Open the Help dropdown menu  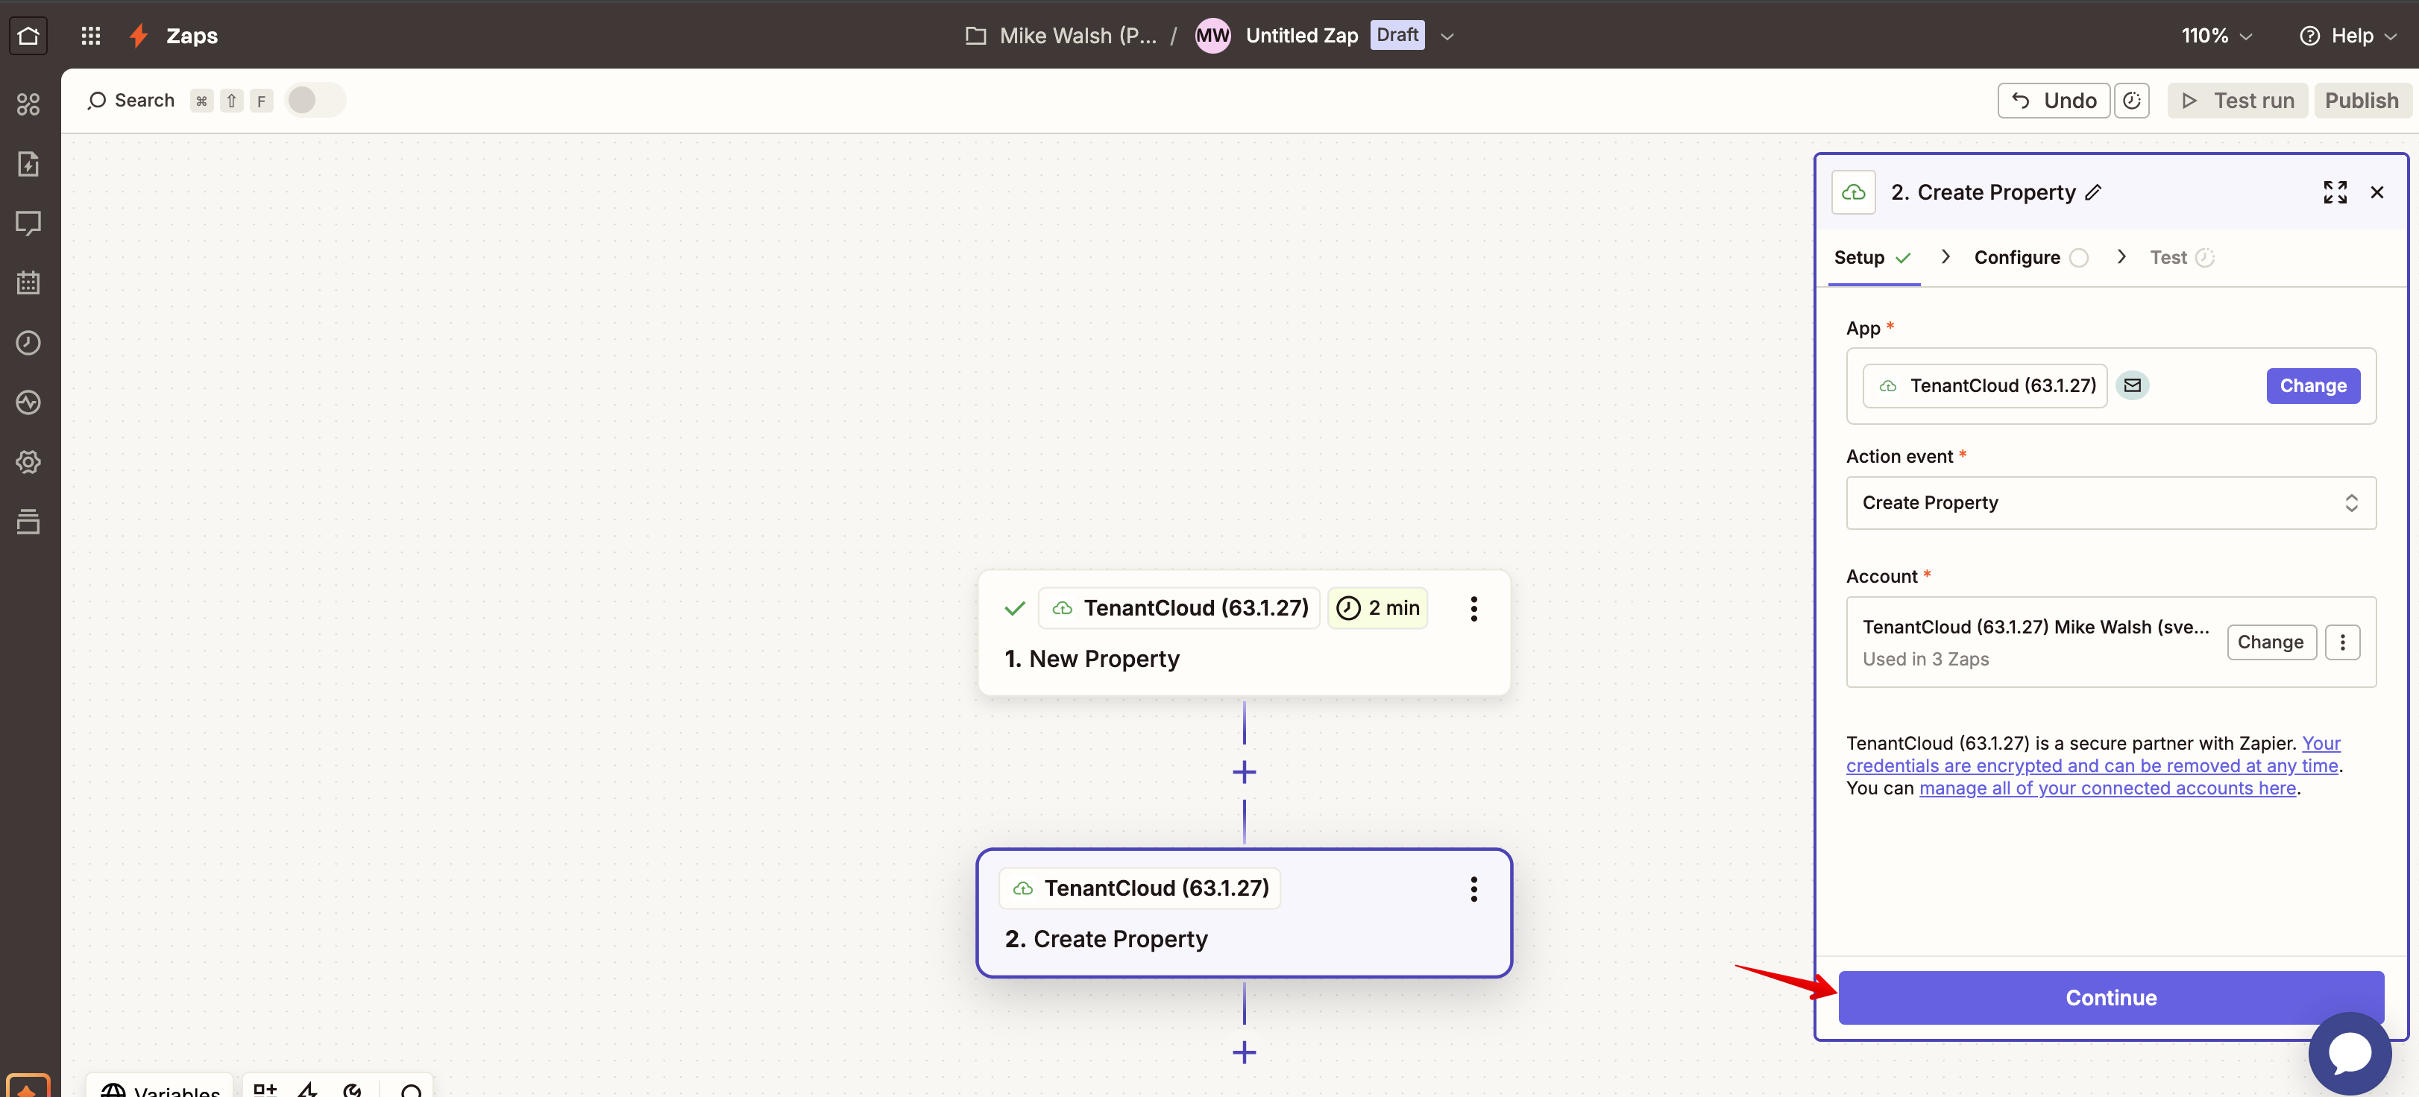tap(2349, 36)
